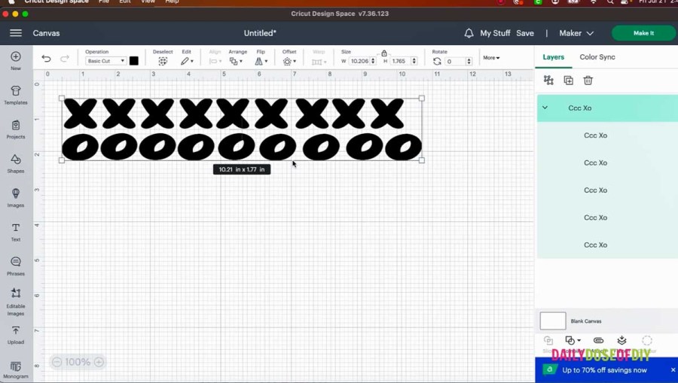
Task: Click the Attach paperclip icon
Action: pos(598,341)
